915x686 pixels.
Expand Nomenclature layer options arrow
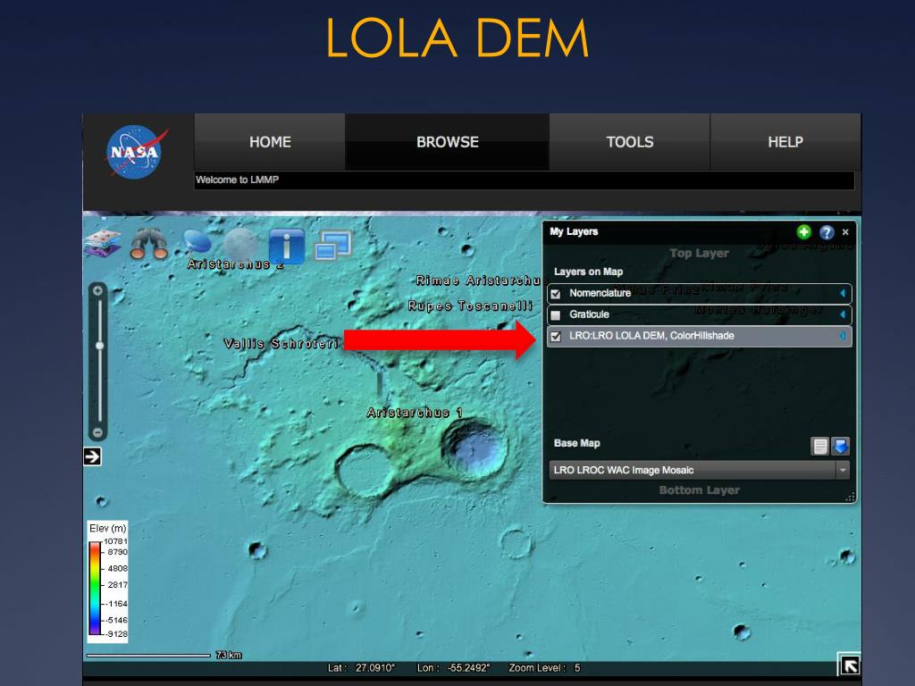[x=843, y=293]
